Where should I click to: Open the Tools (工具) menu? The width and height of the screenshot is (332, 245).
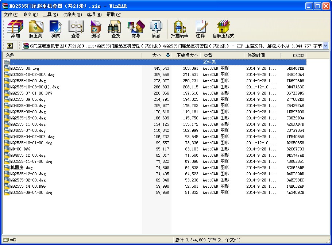pos(50,14)
